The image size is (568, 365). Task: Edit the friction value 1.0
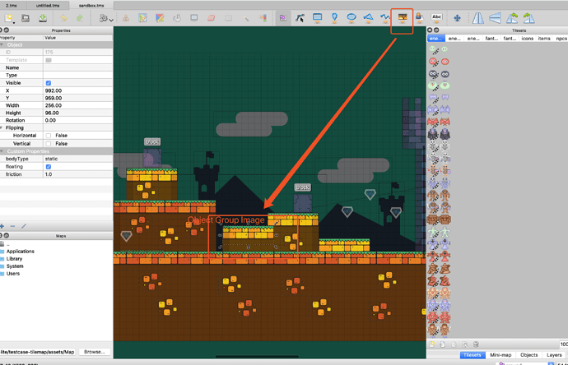[x=78, y=174]
